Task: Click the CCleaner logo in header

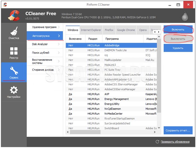Action: coord(13,16)
